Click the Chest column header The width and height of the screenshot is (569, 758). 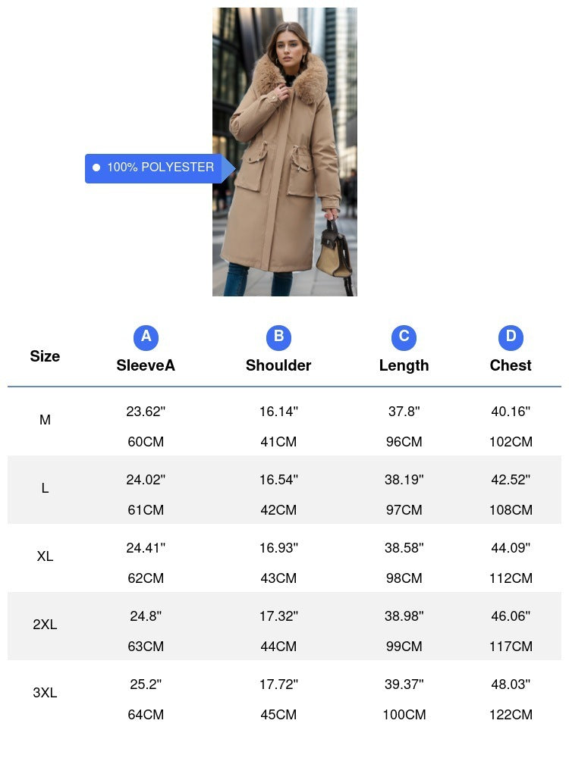click(511, 365)
